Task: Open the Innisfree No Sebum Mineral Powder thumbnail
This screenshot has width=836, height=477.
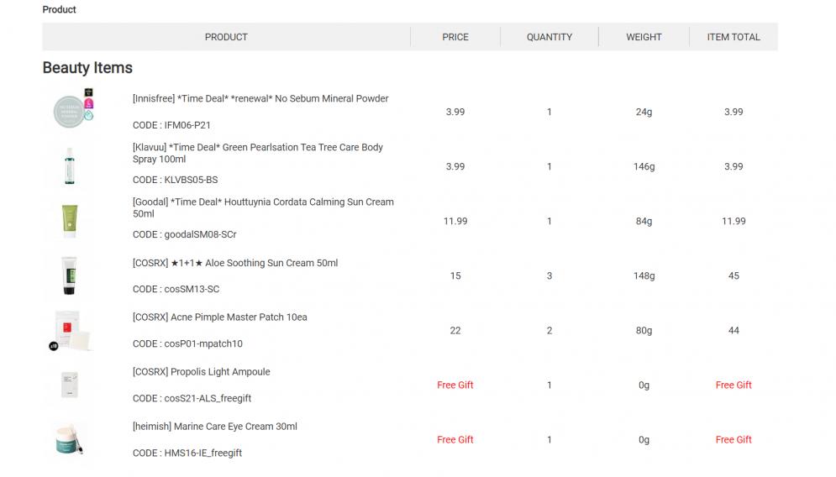Action: (72, 108)
